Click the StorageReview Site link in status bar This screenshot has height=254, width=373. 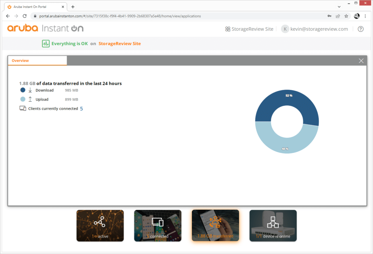click(x=119, y=44)
